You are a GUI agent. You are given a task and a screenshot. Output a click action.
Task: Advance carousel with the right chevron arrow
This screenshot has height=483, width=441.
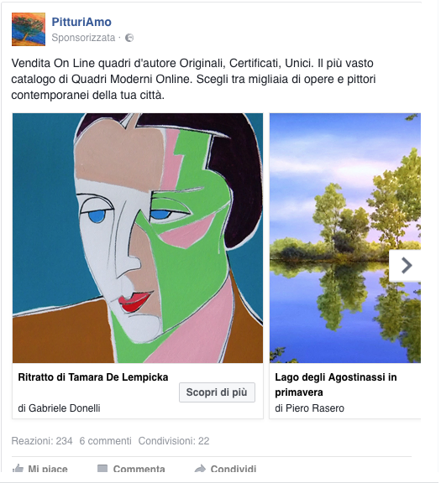(x=406, y=266)
